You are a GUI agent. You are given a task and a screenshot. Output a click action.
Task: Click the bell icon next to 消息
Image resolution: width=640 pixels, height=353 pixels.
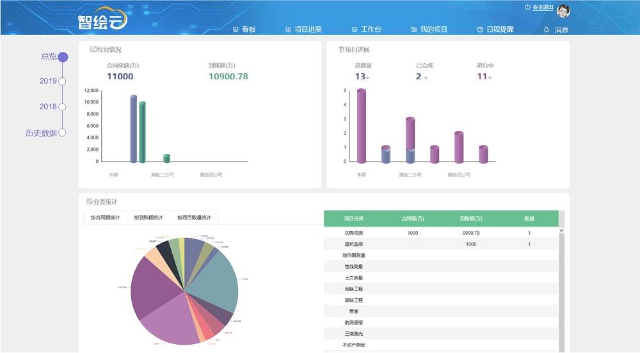click(546, 29)
